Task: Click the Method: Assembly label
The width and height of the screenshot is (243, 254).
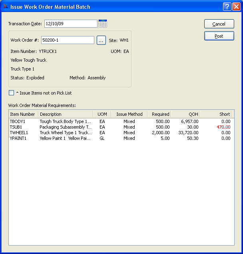Action: [88, 78]
